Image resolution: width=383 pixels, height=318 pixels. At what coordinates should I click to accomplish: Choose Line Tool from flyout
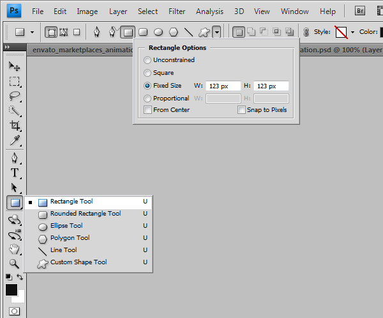pyautogui.click(x=88, y=250)
